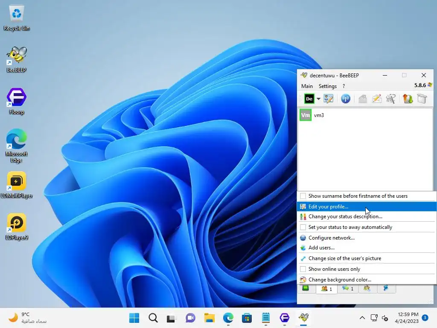This screenshot has width=437, height=328.
Task: Open the Main menu in BeeBEEP
Action: [x=307, y=86]
